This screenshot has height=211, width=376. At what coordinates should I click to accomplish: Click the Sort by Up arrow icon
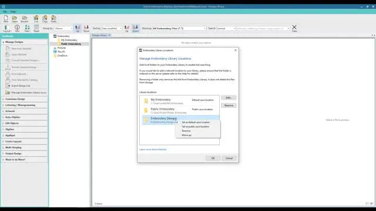coord(127,29)
